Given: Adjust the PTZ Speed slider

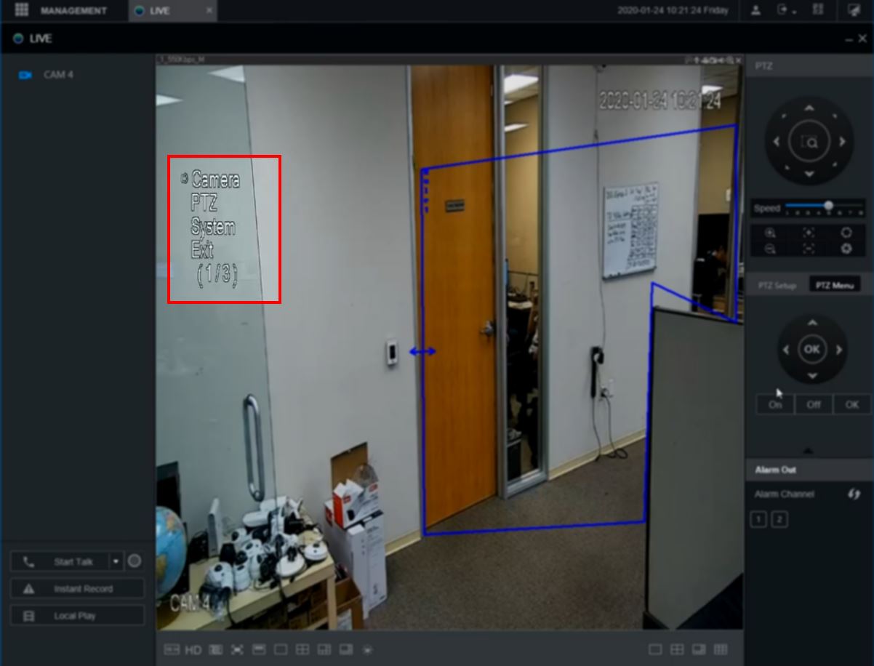Looking at the screenshot, I should click(825, 206).
